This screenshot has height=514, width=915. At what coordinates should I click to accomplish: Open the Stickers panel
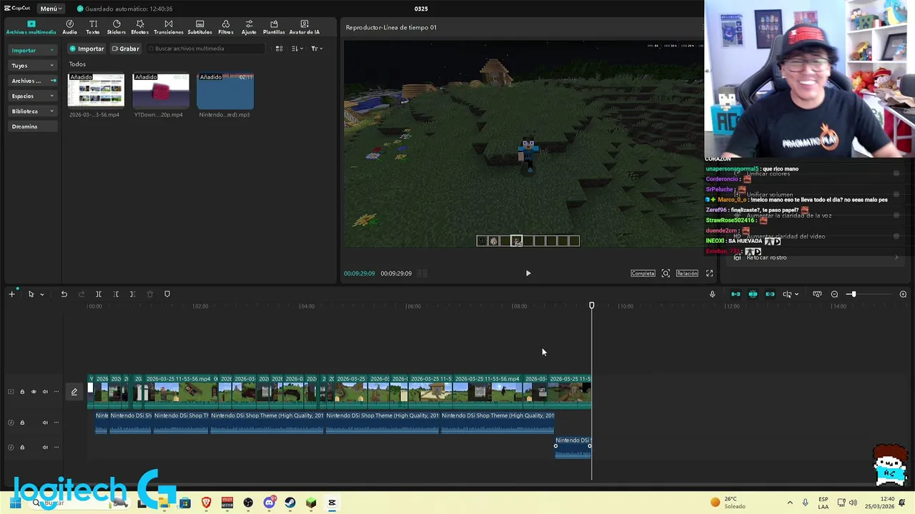[x=117, y=27]
